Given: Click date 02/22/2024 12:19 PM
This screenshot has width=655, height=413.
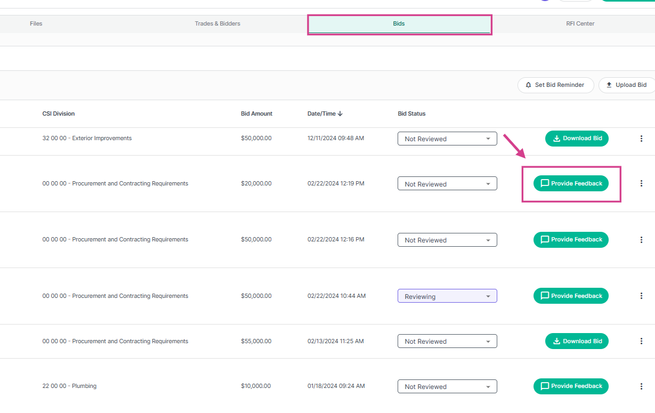Looking at the screenshot, I should 336,183.
